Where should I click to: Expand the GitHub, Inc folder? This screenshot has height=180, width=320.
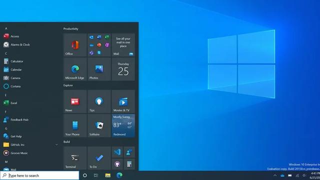tap(56, 144)
